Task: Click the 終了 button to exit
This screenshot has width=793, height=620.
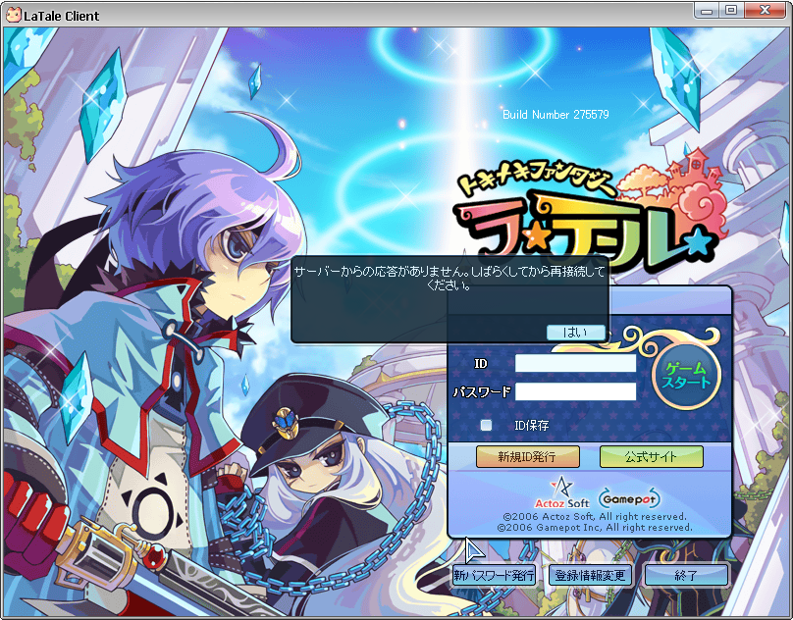Action: tap(686, 576)
